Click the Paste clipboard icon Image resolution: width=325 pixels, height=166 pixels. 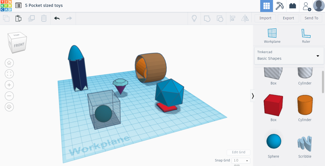point(18,18)
